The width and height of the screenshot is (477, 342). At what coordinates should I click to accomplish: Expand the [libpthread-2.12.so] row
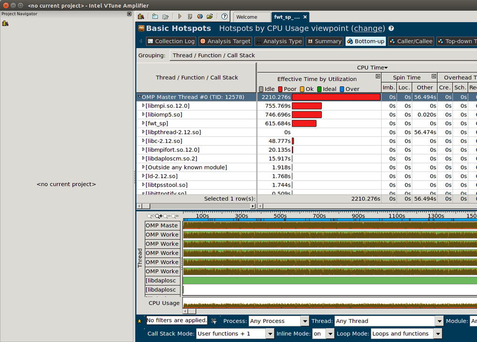[143, 132]
